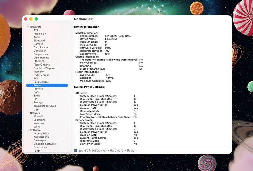Select Printers in the sidebar

point(38,89)
